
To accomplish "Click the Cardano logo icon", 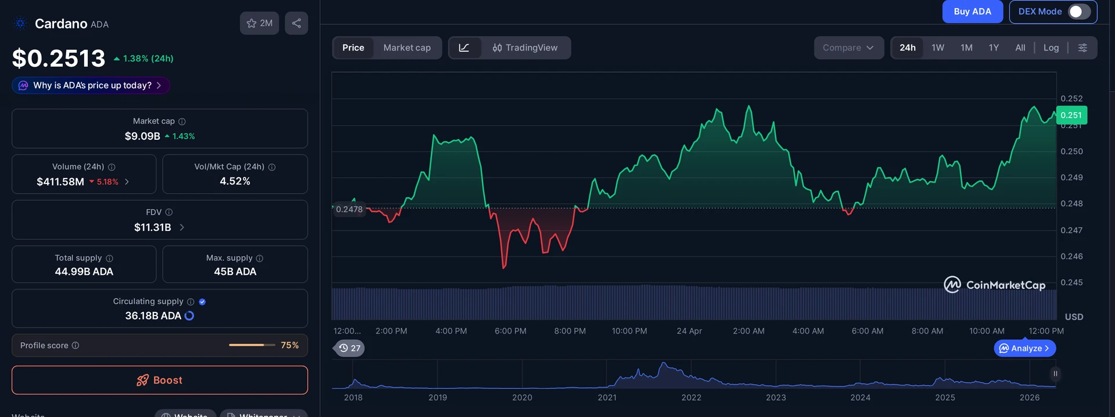I will [20, 24].
